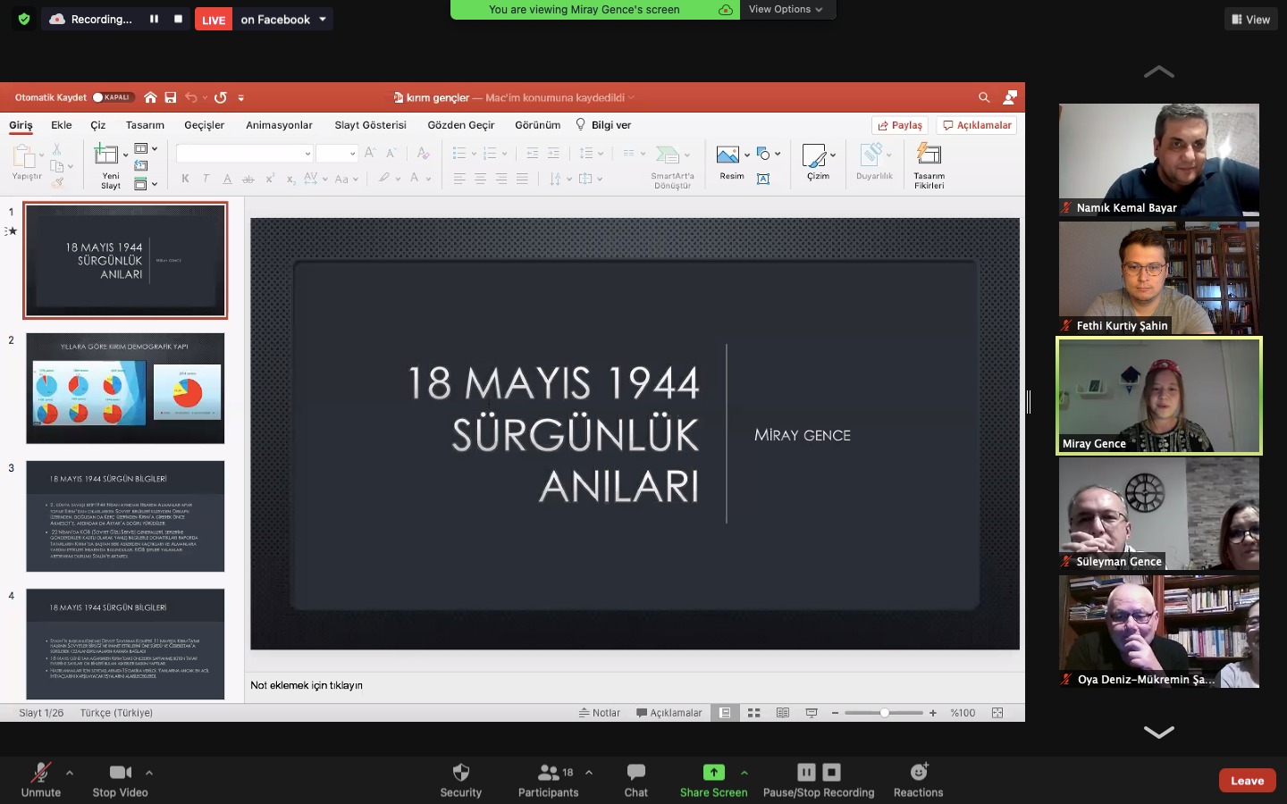The width and height of the screenshot is (1287, 804).
Task: Adjust the zoom slider handle
Action: [x=884, y=713]
